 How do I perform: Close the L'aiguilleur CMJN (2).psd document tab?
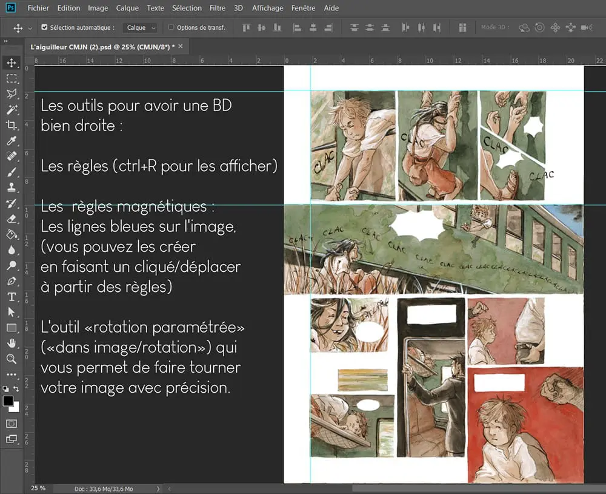181,47
